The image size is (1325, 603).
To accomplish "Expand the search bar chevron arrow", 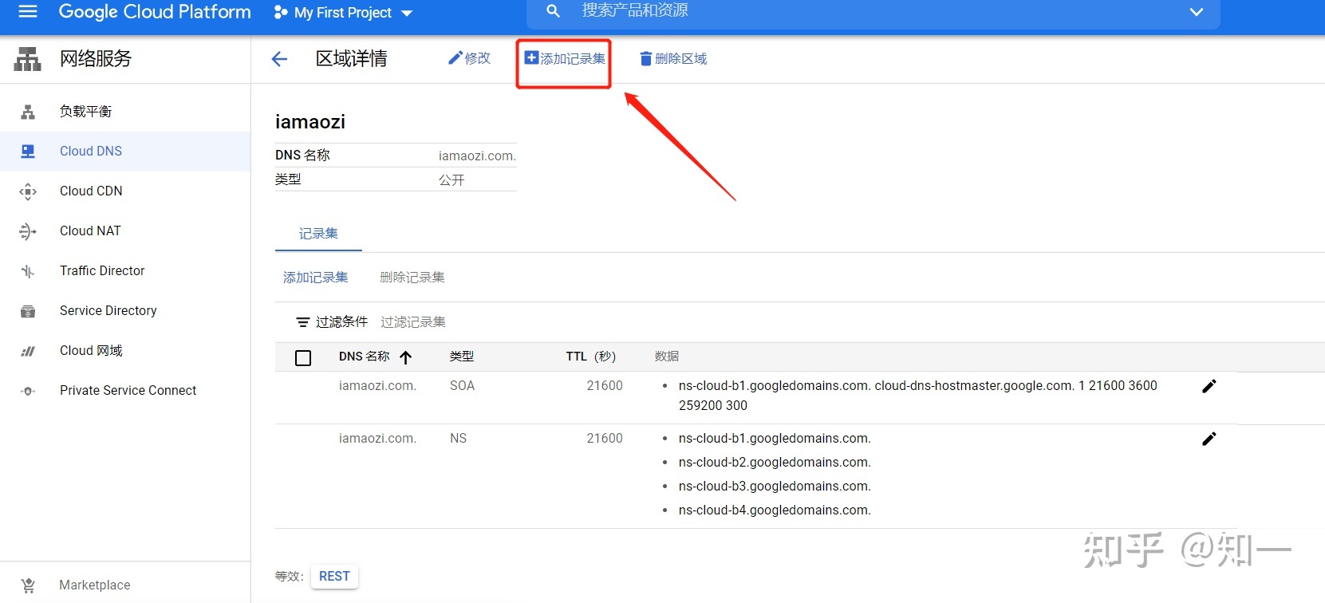I will pos(1196,12).
